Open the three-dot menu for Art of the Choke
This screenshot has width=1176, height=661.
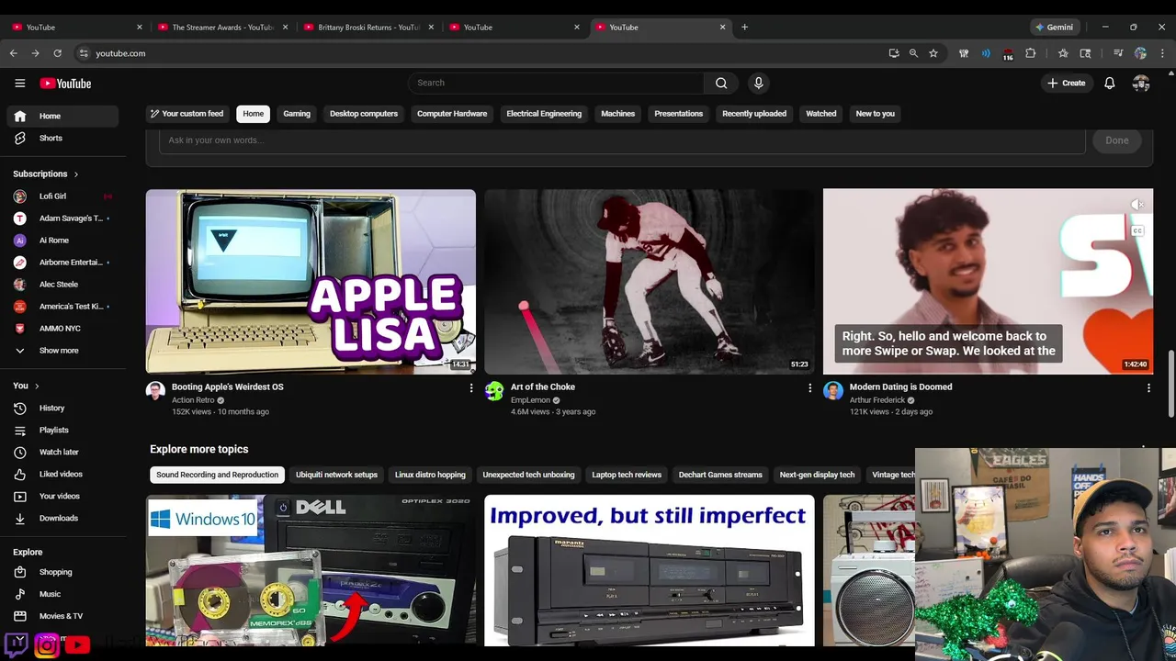[x=809, y=388]
